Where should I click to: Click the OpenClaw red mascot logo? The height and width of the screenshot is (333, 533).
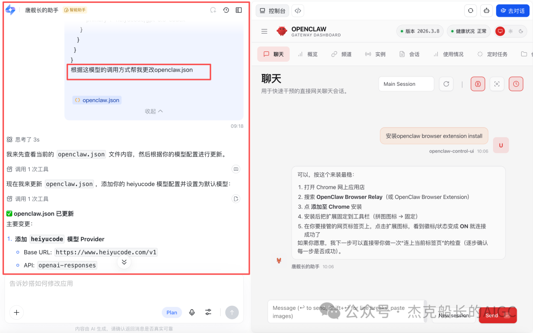282,31
